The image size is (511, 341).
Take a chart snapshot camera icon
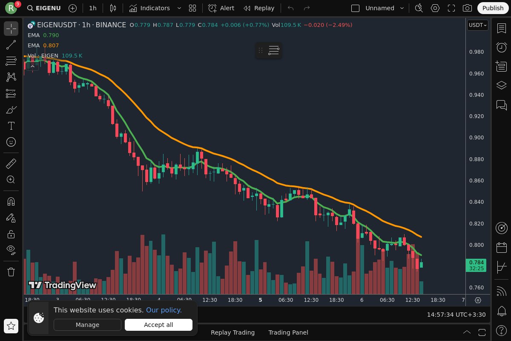(x=467, y=8)
